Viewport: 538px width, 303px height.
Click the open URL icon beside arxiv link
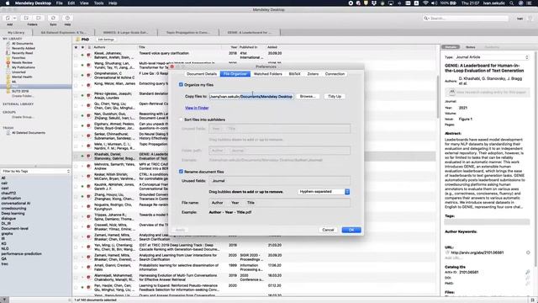click(x=528, y=252)
